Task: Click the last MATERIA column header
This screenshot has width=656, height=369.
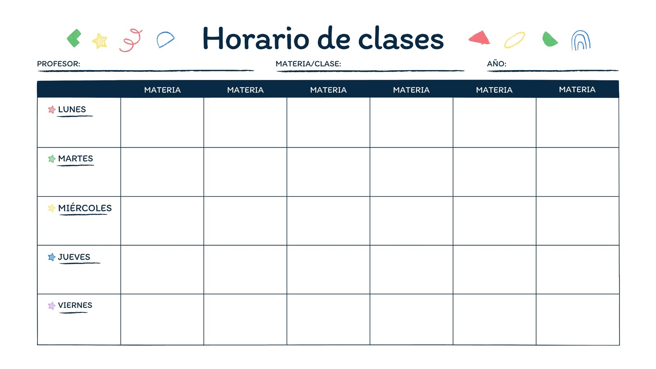Action: click(577, 89)
